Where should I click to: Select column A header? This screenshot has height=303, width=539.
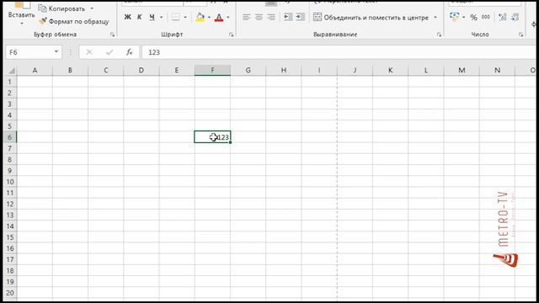(x=35, y=71)
